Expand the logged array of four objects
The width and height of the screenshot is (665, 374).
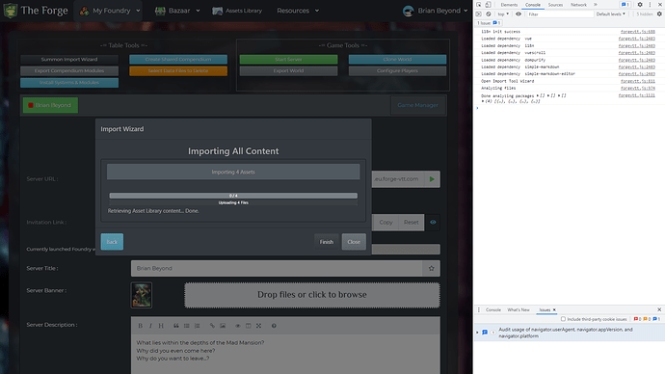tap(483, 102)
